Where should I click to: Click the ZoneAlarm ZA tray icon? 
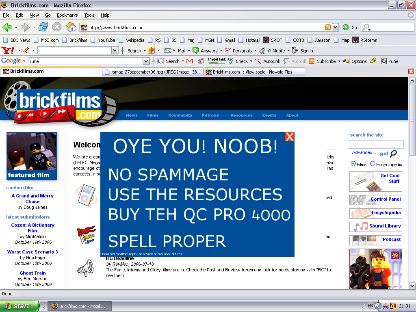(x=393, y=306)
